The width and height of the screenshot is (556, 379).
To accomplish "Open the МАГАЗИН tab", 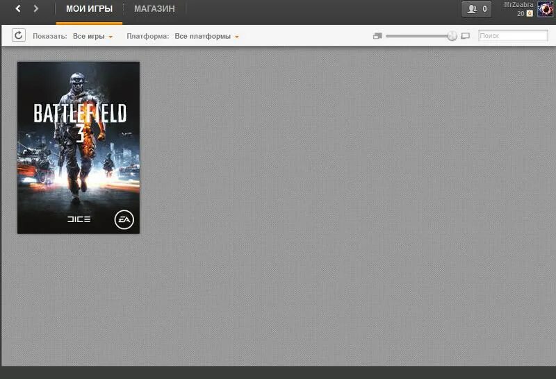I will pos(154,9).
